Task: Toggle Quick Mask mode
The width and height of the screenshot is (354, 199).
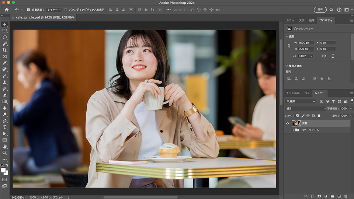Action: (x=4, y=179)
